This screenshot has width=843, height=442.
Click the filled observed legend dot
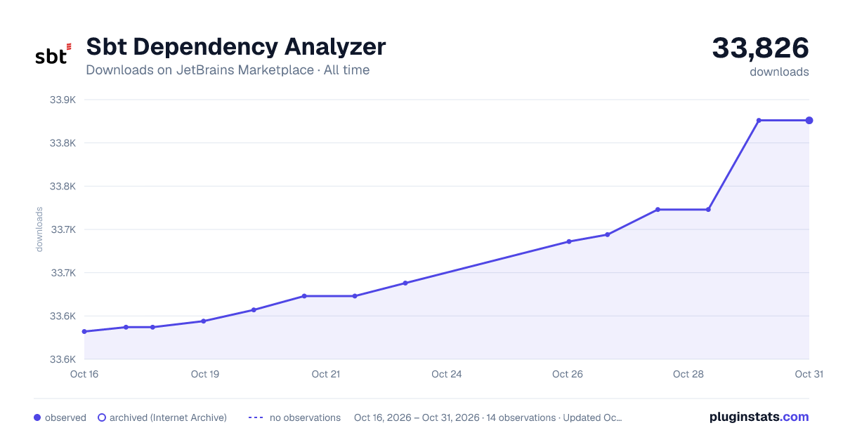click(37, 417)
